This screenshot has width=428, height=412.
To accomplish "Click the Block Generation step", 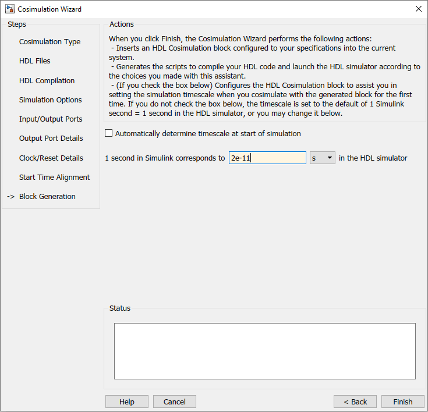I will [47, 197].
